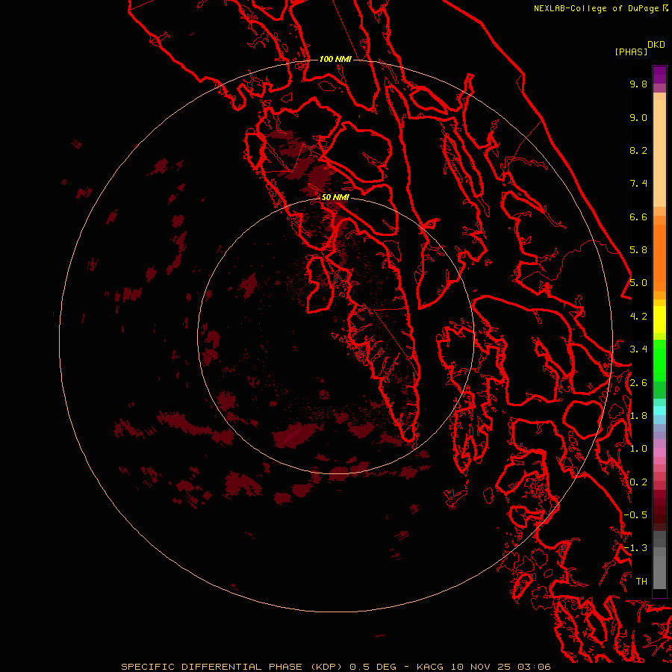This screenshot has height=672, width=672.
Task: Pick the purple segment atop the color scale
Action: (x=659, y=75)
